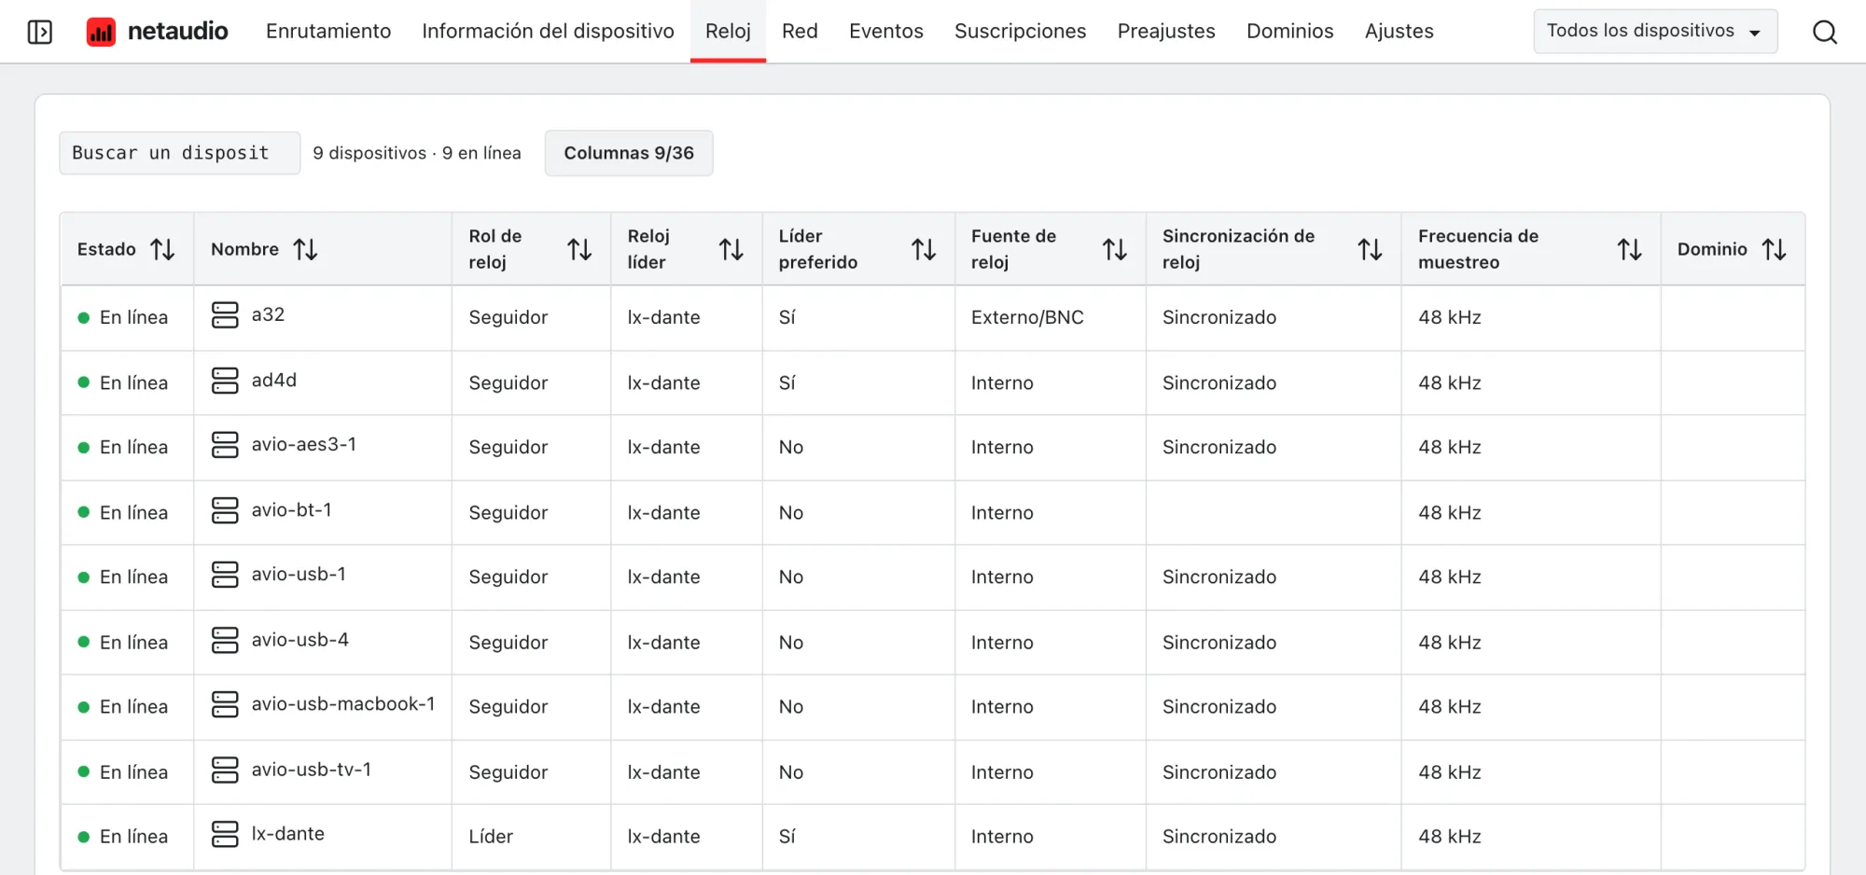Click device icon next to avio-aes3-1
Image resolution: width=1866 pixels, height=875 pixels.
pos(225,445)
